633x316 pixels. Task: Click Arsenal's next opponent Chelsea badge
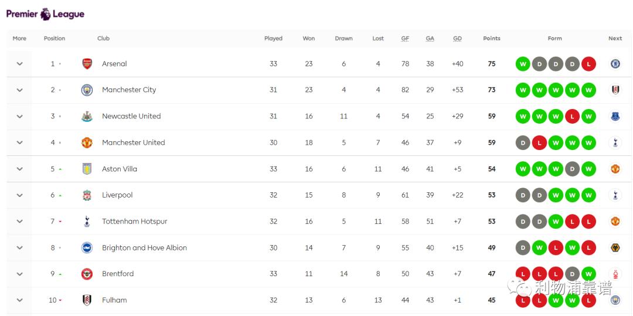point(615,64)
